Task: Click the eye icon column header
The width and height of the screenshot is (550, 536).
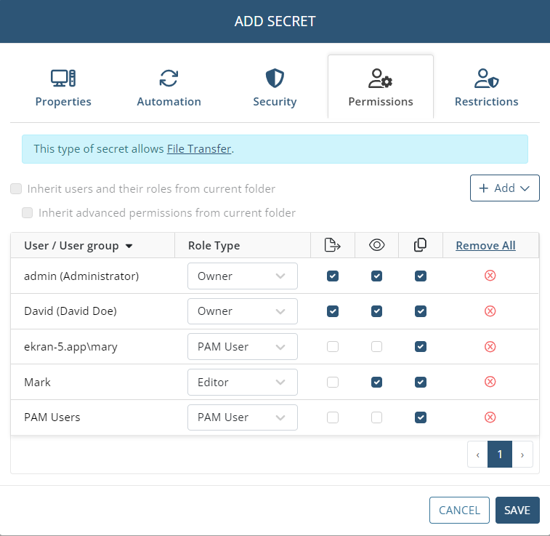Action: click(376, 246)
